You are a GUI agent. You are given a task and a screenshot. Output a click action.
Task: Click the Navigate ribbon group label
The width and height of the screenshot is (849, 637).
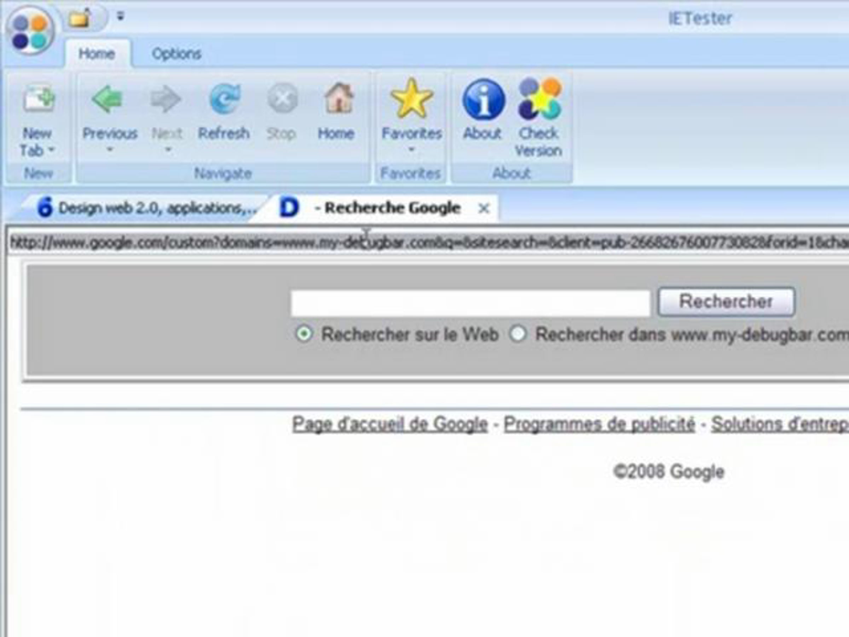pos(223,173)
